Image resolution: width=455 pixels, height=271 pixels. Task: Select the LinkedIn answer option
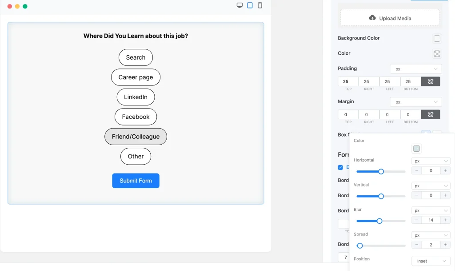(136, 97)
